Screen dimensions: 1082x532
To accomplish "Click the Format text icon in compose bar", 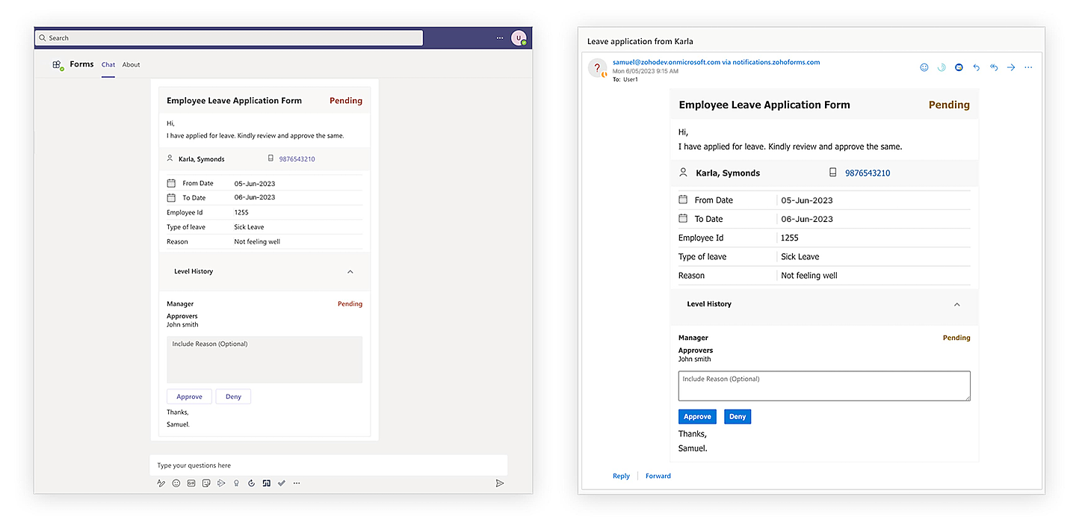I will 161,483.
